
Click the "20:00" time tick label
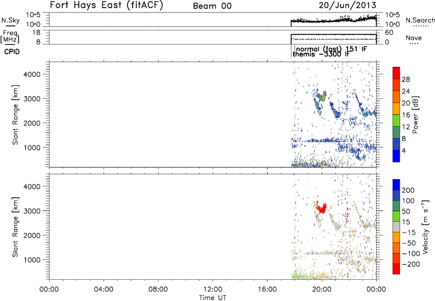pos(321,290)
